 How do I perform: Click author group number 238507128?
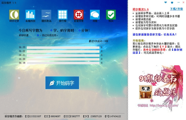pyautogui.click(x=96, y=116)
